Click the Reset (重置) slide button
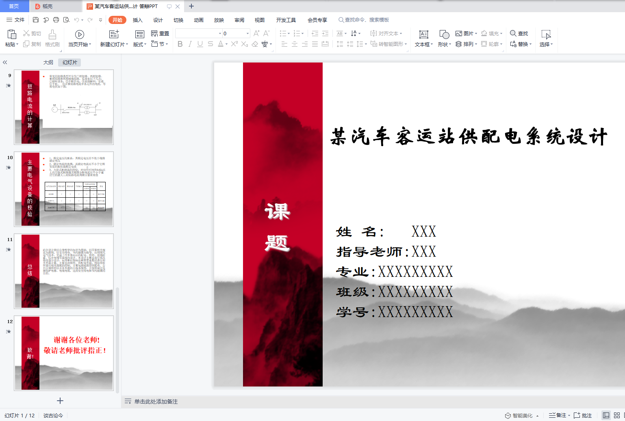The image size is (625, 421). coord(160,33)
